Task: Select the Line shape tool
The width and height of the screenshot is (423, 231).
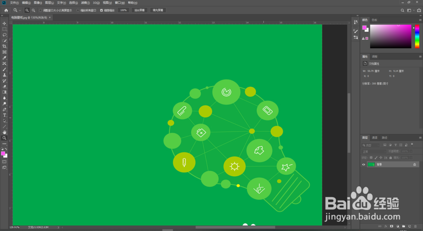Action: [x=4, y=126]
